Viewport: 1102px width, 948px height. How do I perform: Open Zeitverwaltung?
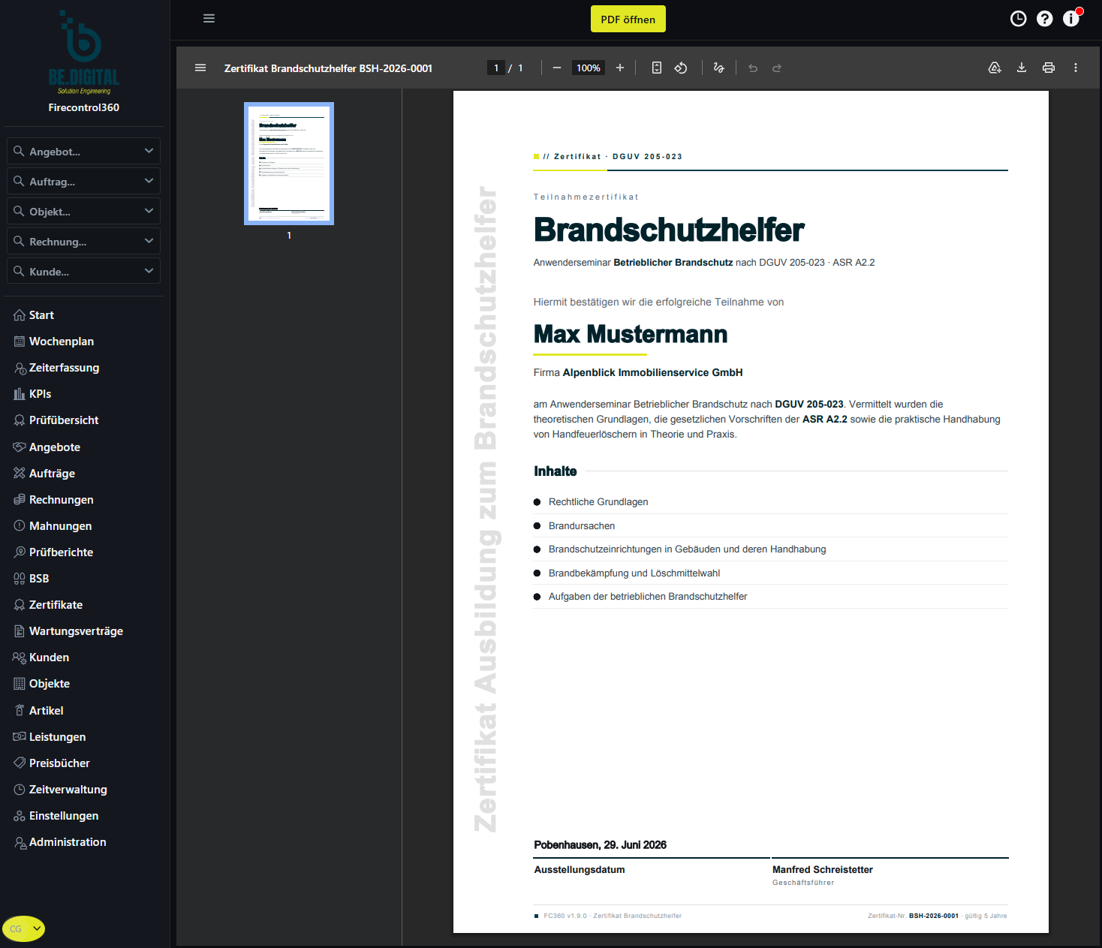click(68, 790)
